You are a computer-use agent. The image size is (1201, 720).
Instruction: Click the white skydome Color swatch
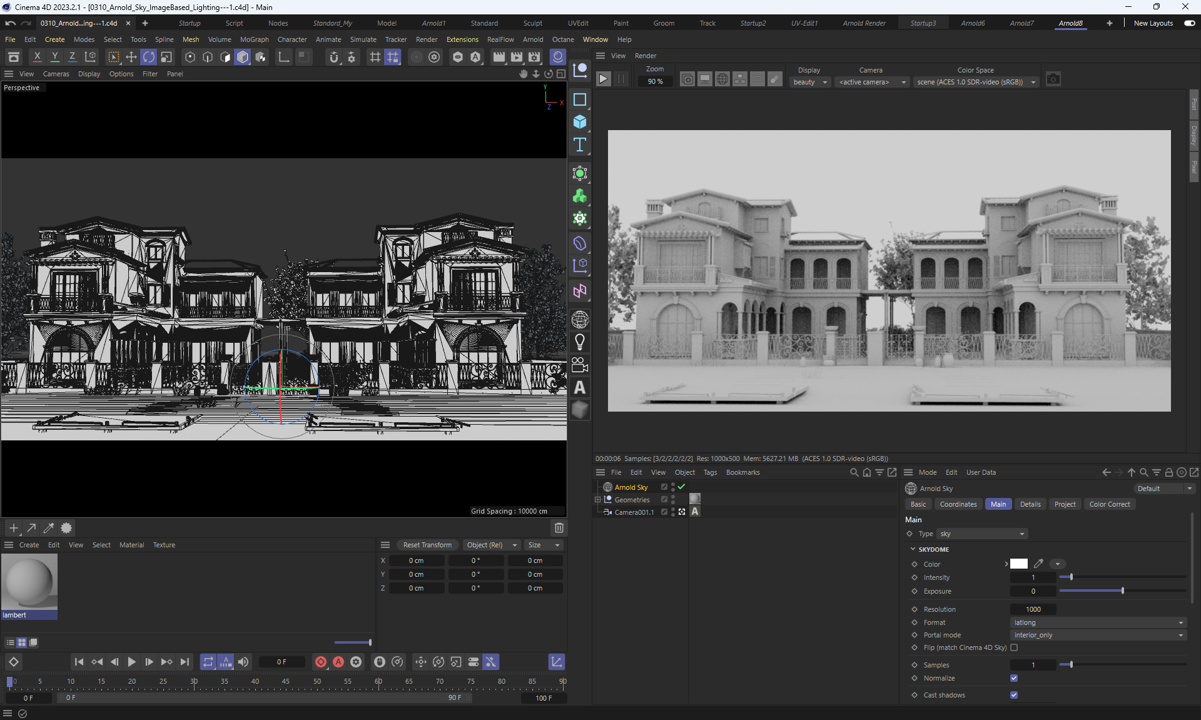click(1019, 564)
